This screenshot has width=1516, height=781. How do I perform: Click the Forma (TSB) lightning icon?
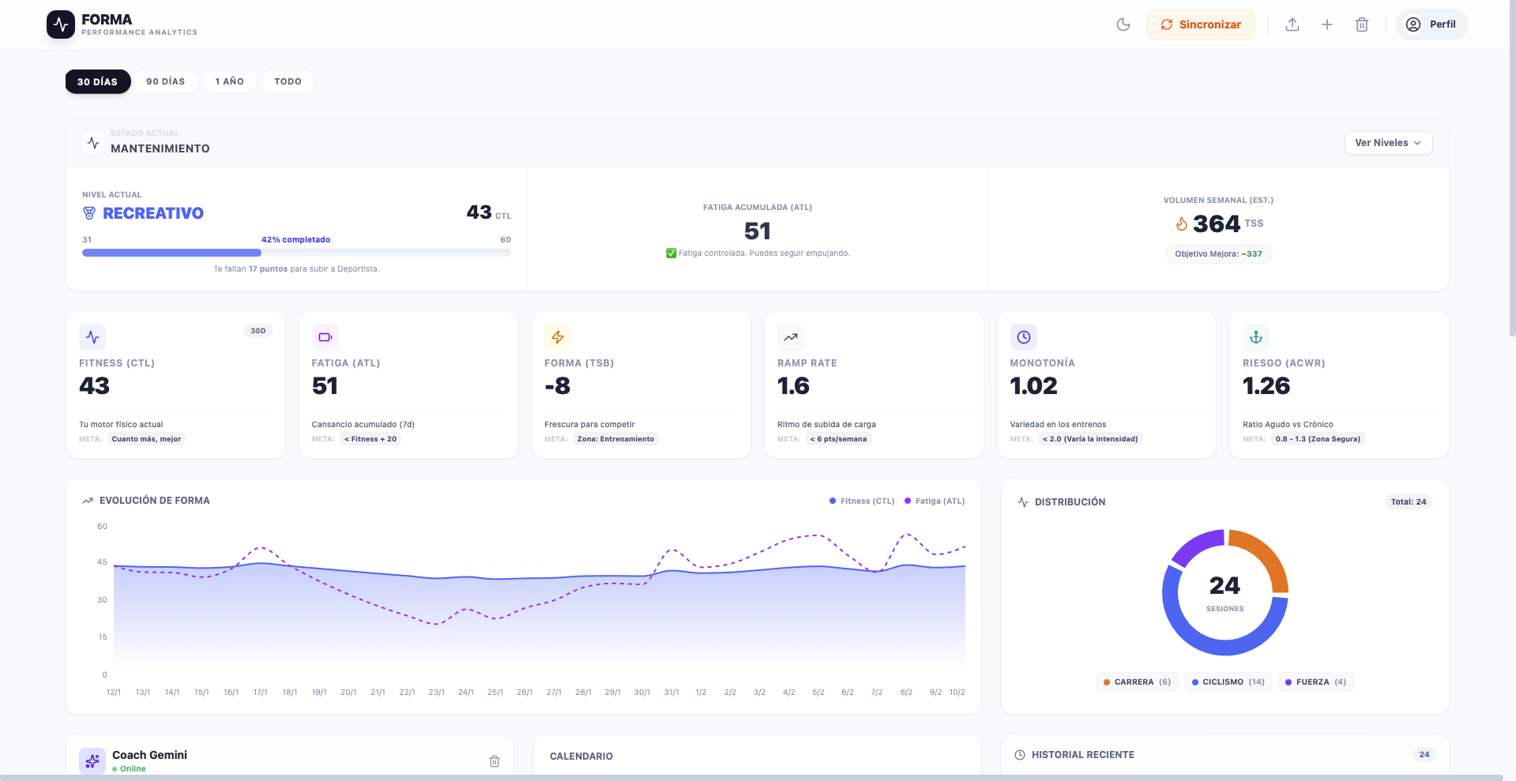558,337
